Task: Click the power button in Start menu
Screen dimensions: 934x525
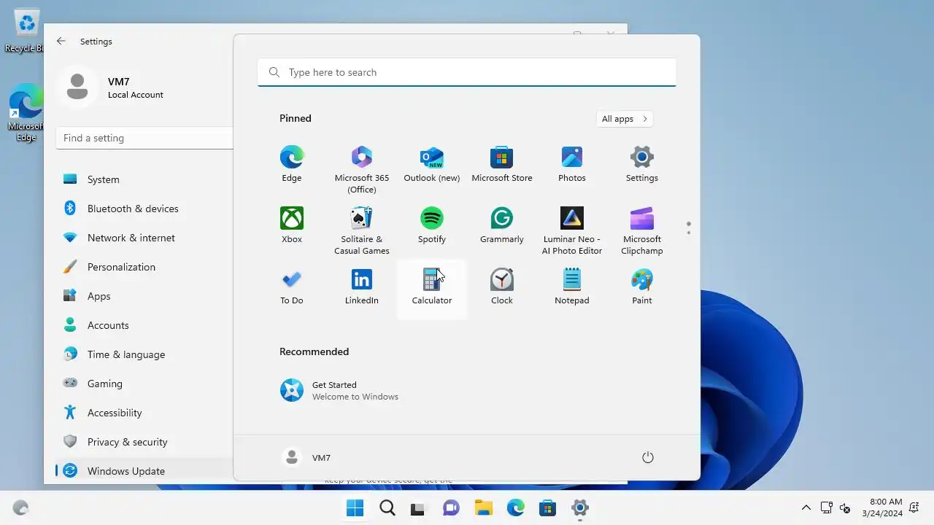Action: tap(647, 457)
